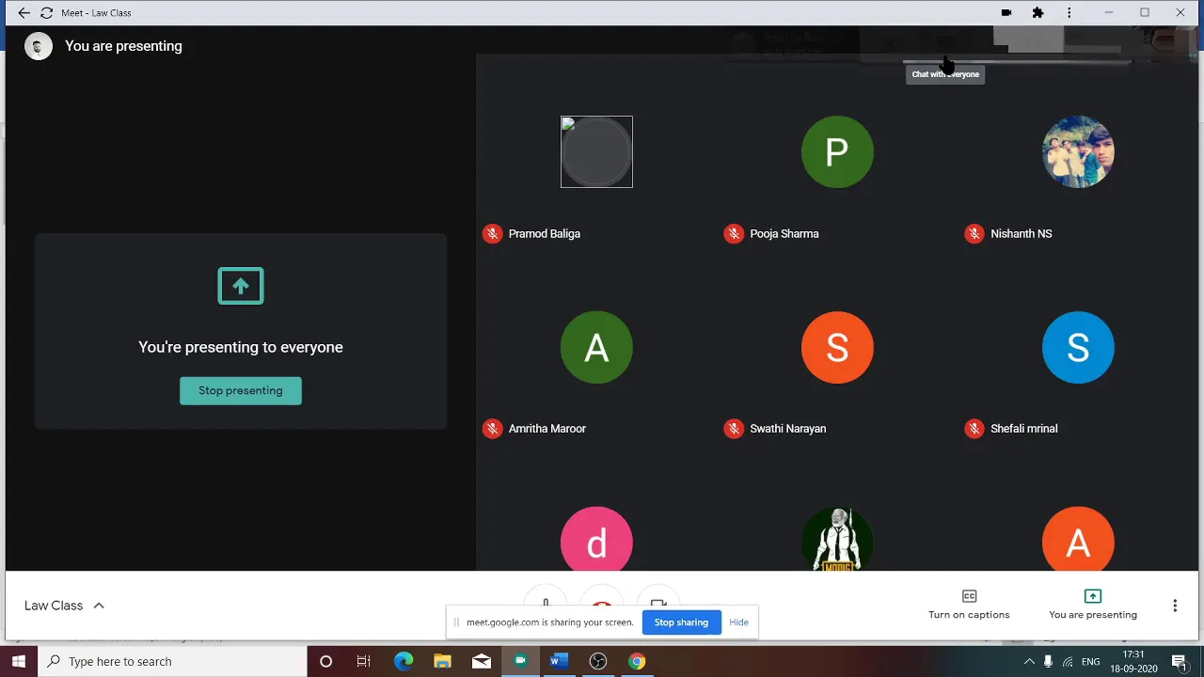Reload the Meet page
This screenshot has height=677, width=1204.
click(46, 13)
